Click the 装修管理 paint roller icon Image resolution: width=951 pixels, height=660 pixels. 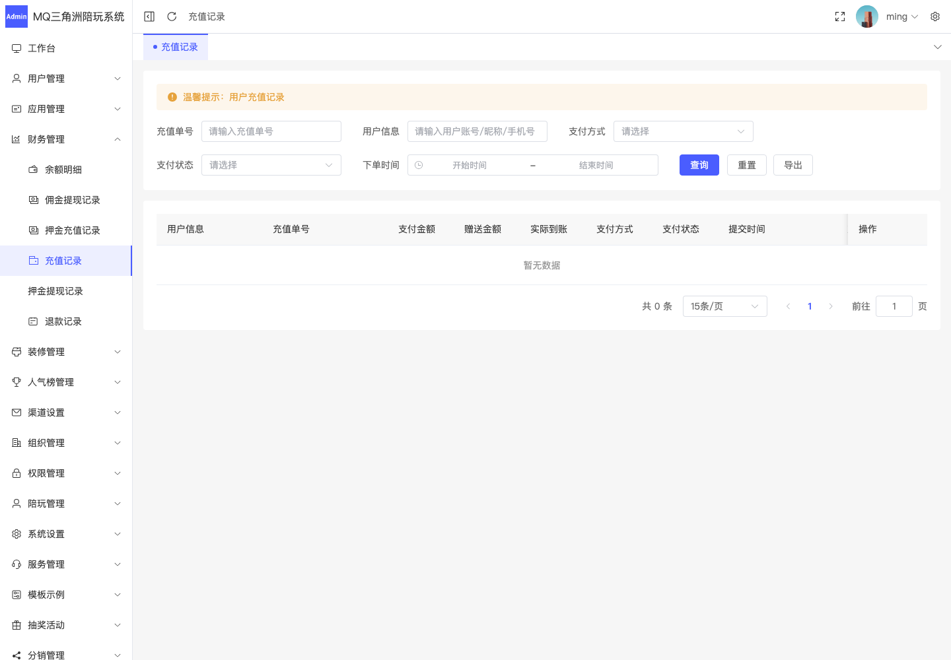pos(17,352)
